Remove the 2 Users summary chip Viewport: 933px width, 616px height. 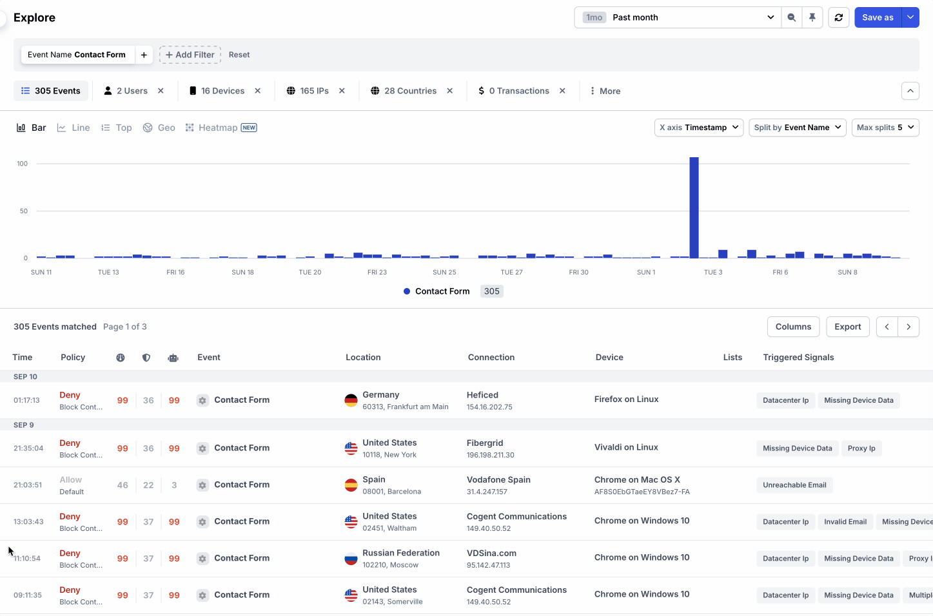coord(161,91)
